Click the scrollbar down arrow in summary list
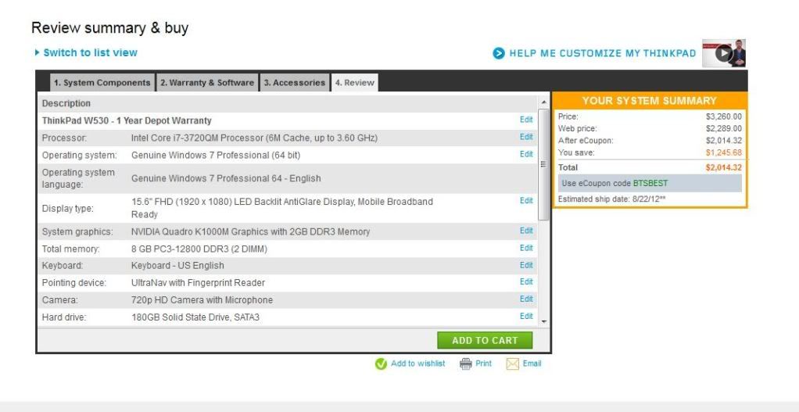Screen dimensions: 799x412 (544, 321)
